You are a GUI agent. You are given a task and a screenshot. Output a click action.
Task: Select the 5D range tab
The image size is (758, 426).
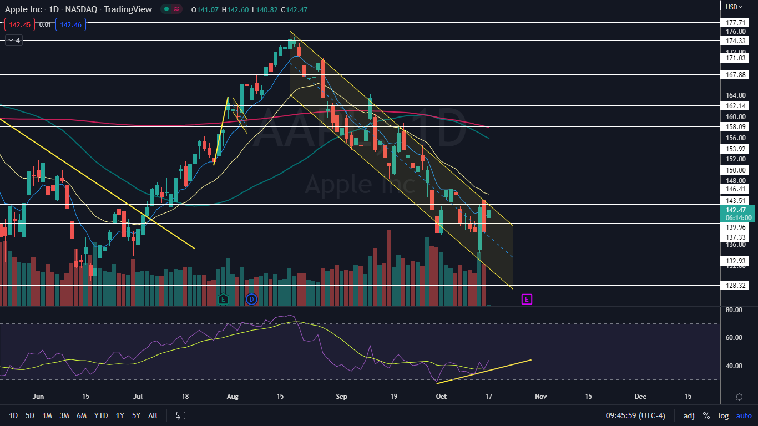click(30, 415)
